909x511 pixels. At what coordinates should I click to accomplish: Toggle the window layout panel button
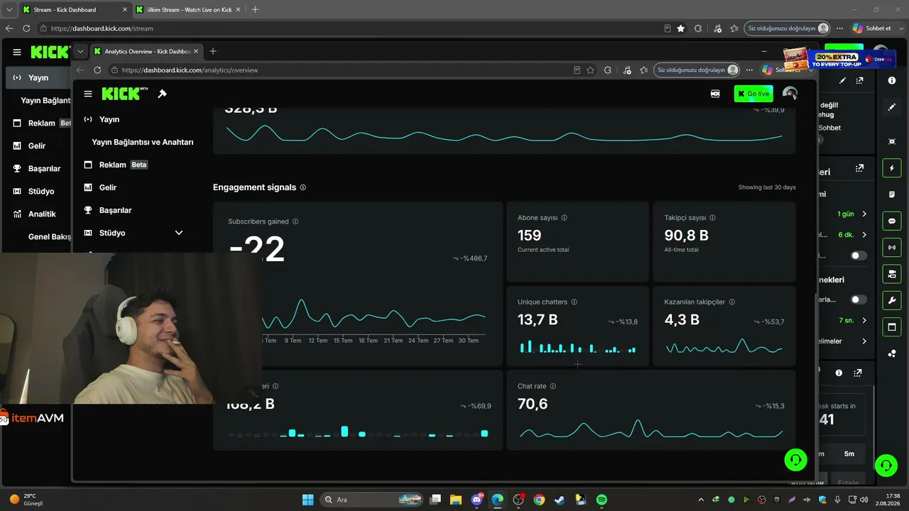[x=892, y=326]
